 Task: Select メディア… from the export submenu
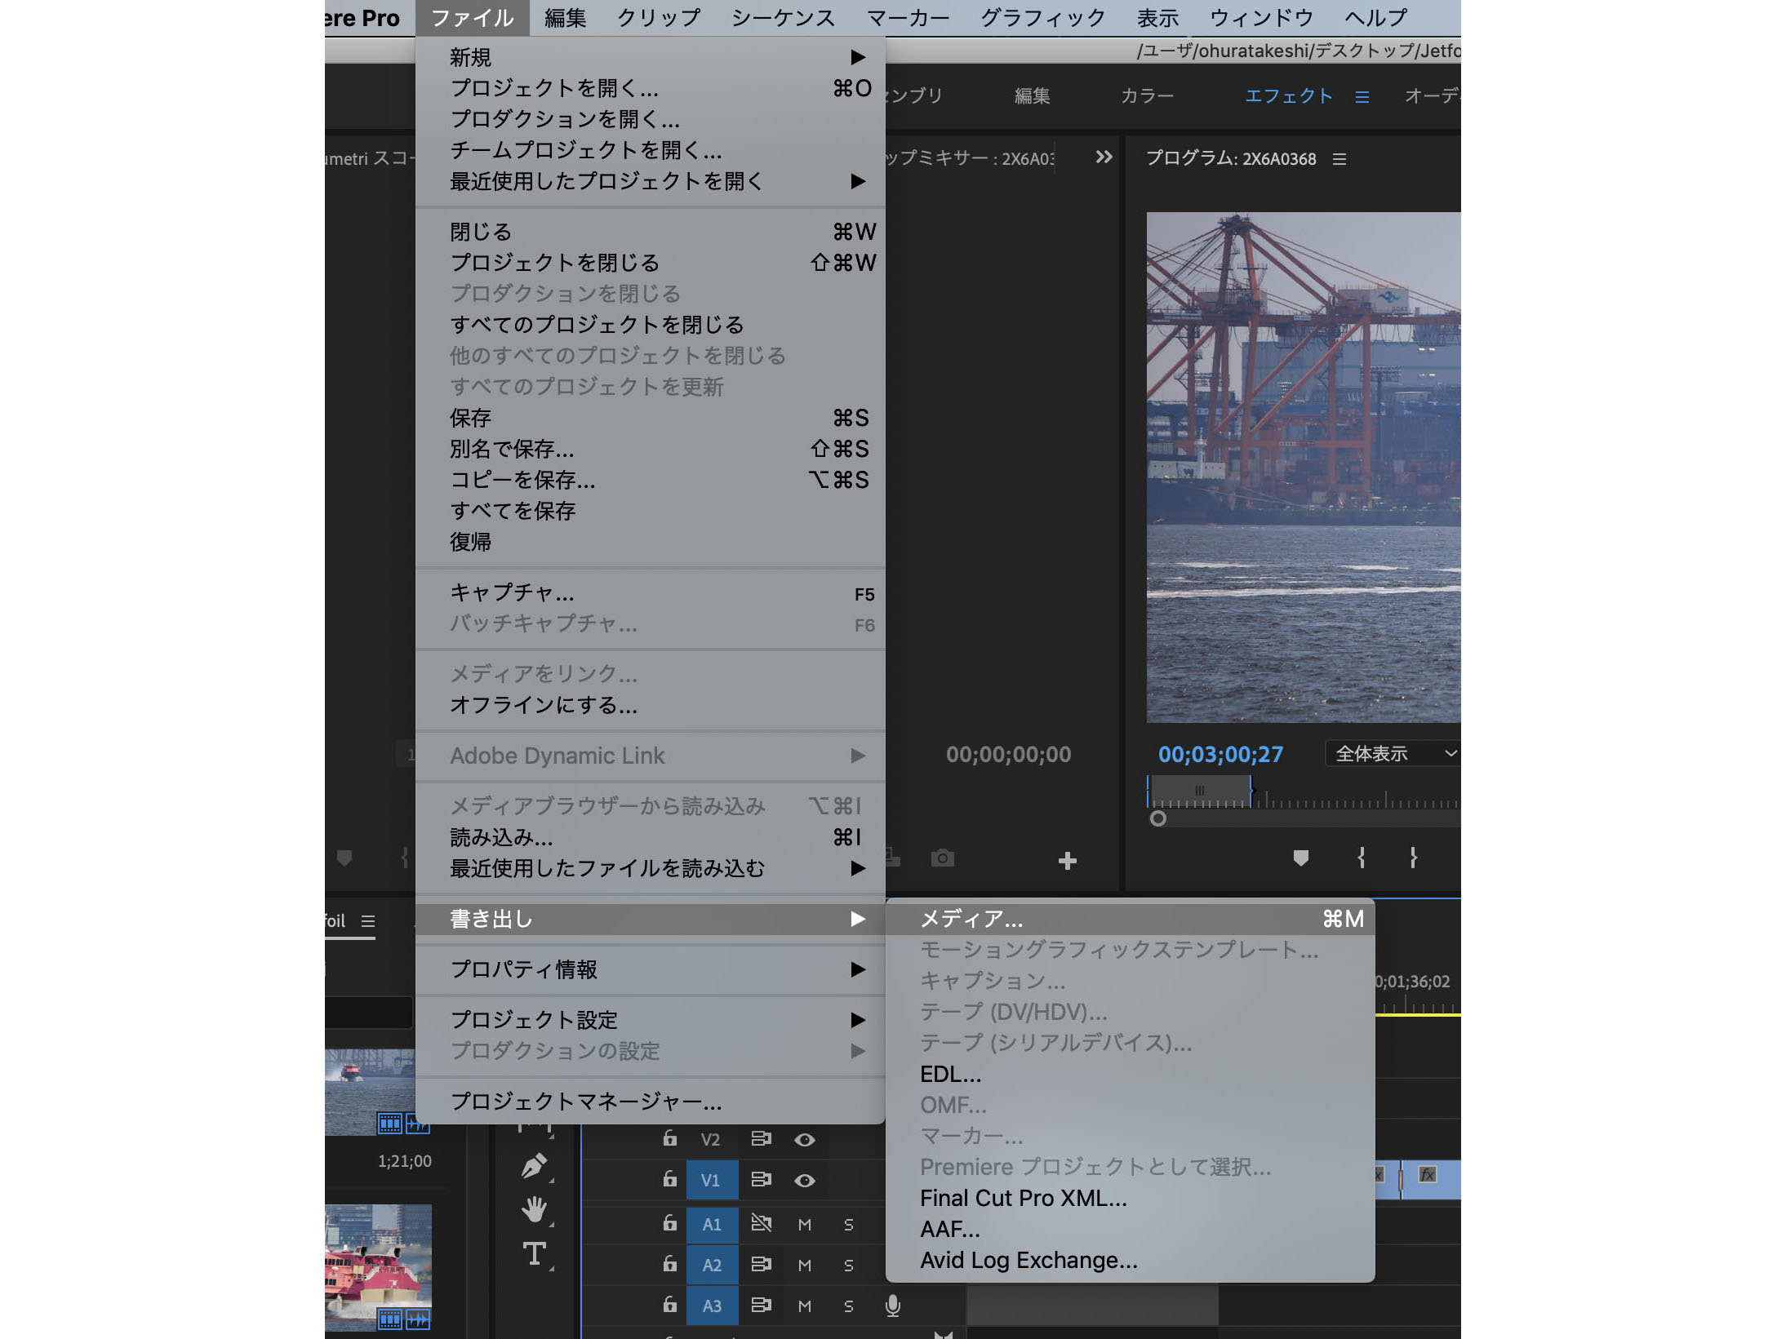click(971, 918)
